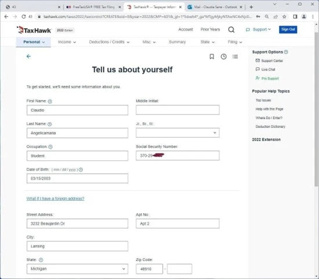Open history clock icon
The width and height of the screenshot is (319, 279).
pyautogui.click(x=223, y=57)
